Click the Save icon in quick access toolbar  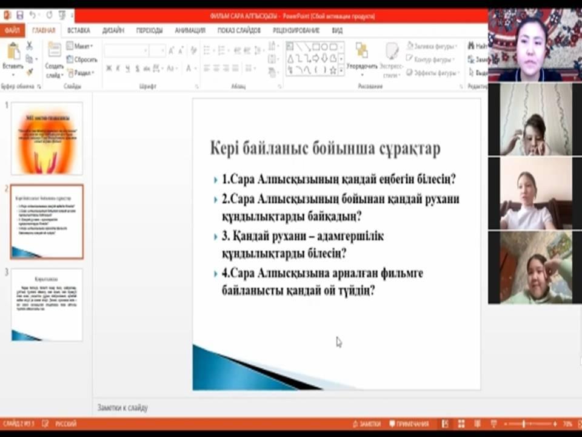[x=19, y=15]
